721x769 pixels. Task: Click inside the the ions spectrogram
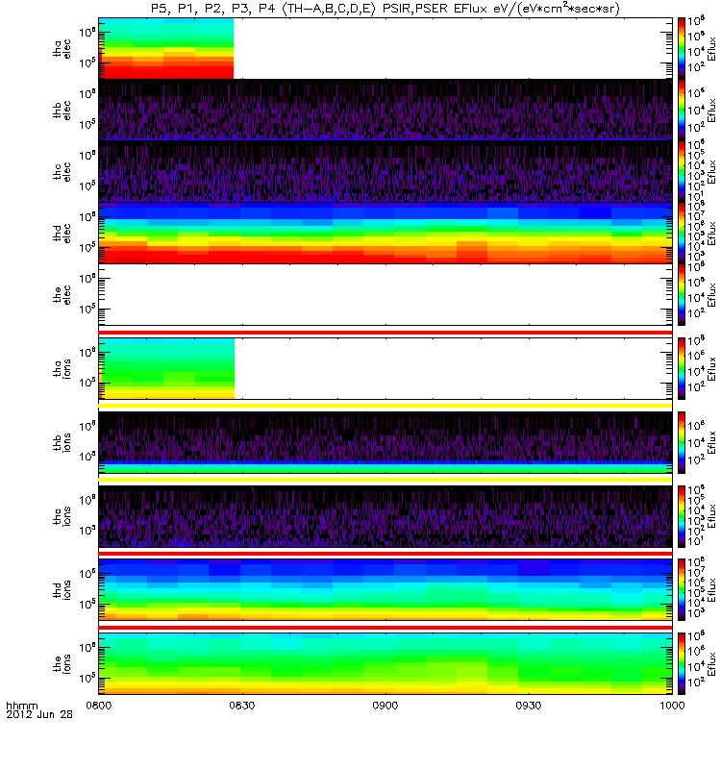click(x=385, y=663)
